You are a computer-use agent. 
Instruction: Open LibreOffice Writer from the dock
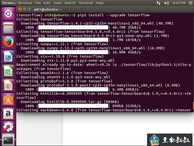click(x=8, y=57)
